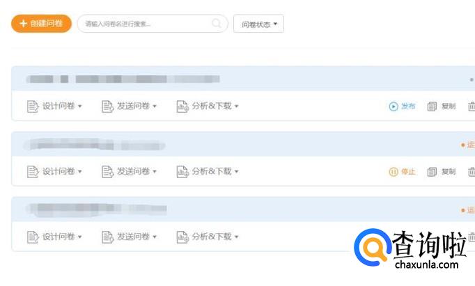Screen dimensions: 475x286
Task: Click analysis chart icon in third questionnaire
Action: click(x=182, y=237)
